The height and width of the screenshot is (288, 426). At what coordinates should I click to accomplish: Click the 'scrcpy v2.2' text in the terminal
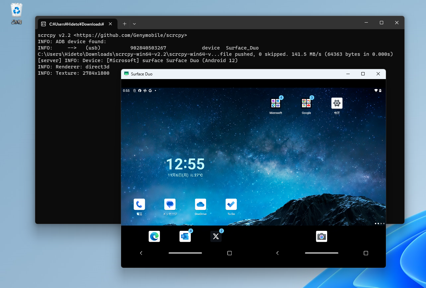coord(54,35)
